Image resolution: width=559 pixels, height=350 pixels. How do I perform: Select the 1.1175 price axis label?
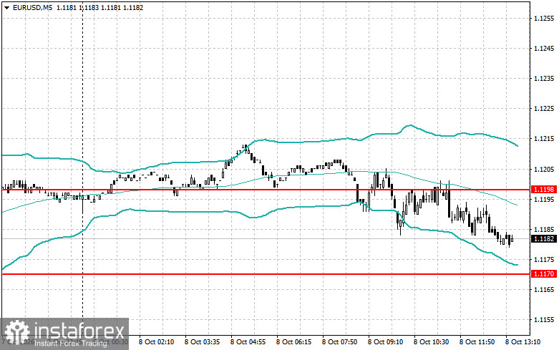tap(545, 260)
